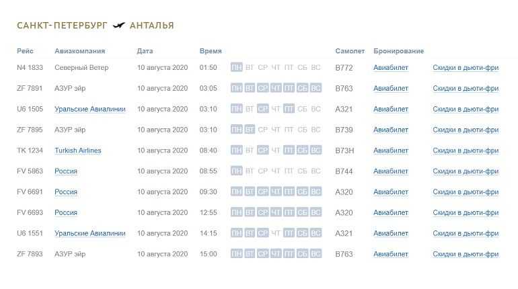Open Россия airline link for FV 6693
Screen dimensions: 518x289
(66, 212)
